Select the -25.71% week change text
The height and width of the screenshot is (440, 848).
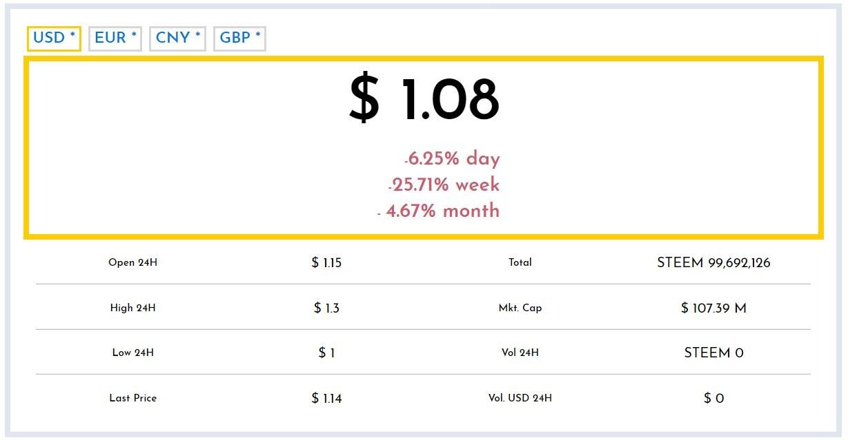(x=444, y=185)
